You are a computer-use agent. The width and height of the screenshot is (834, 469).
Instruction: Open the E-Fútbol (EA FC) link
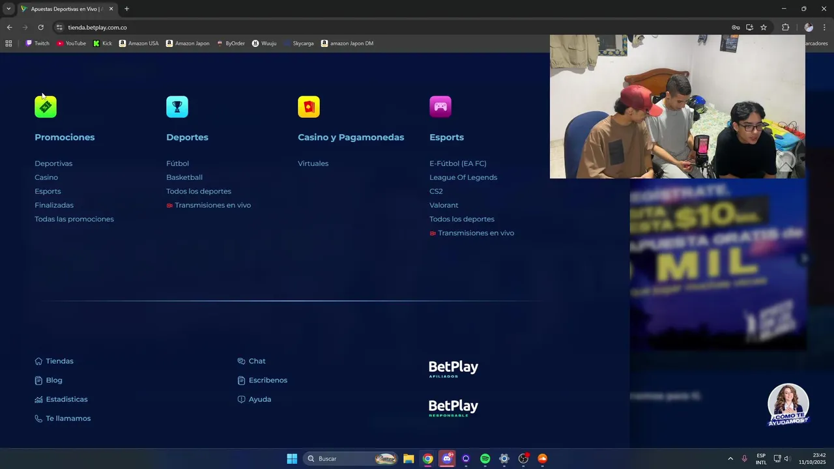(x=458, y=163)
